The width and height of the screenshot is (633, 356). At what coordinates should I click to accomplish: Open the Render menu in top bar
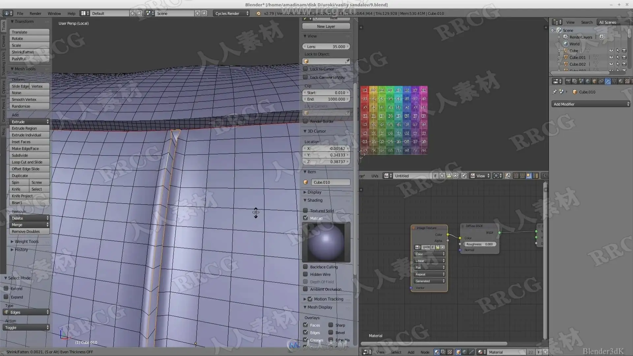tap(35, 14)
